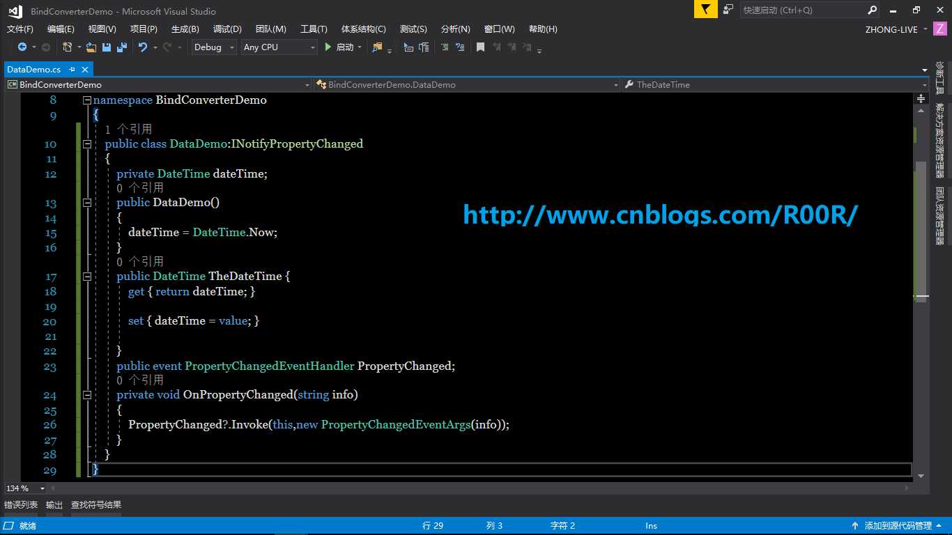Click the Open File folder icon
Screen dimensions: 952x535
click(x=91, y=47)
